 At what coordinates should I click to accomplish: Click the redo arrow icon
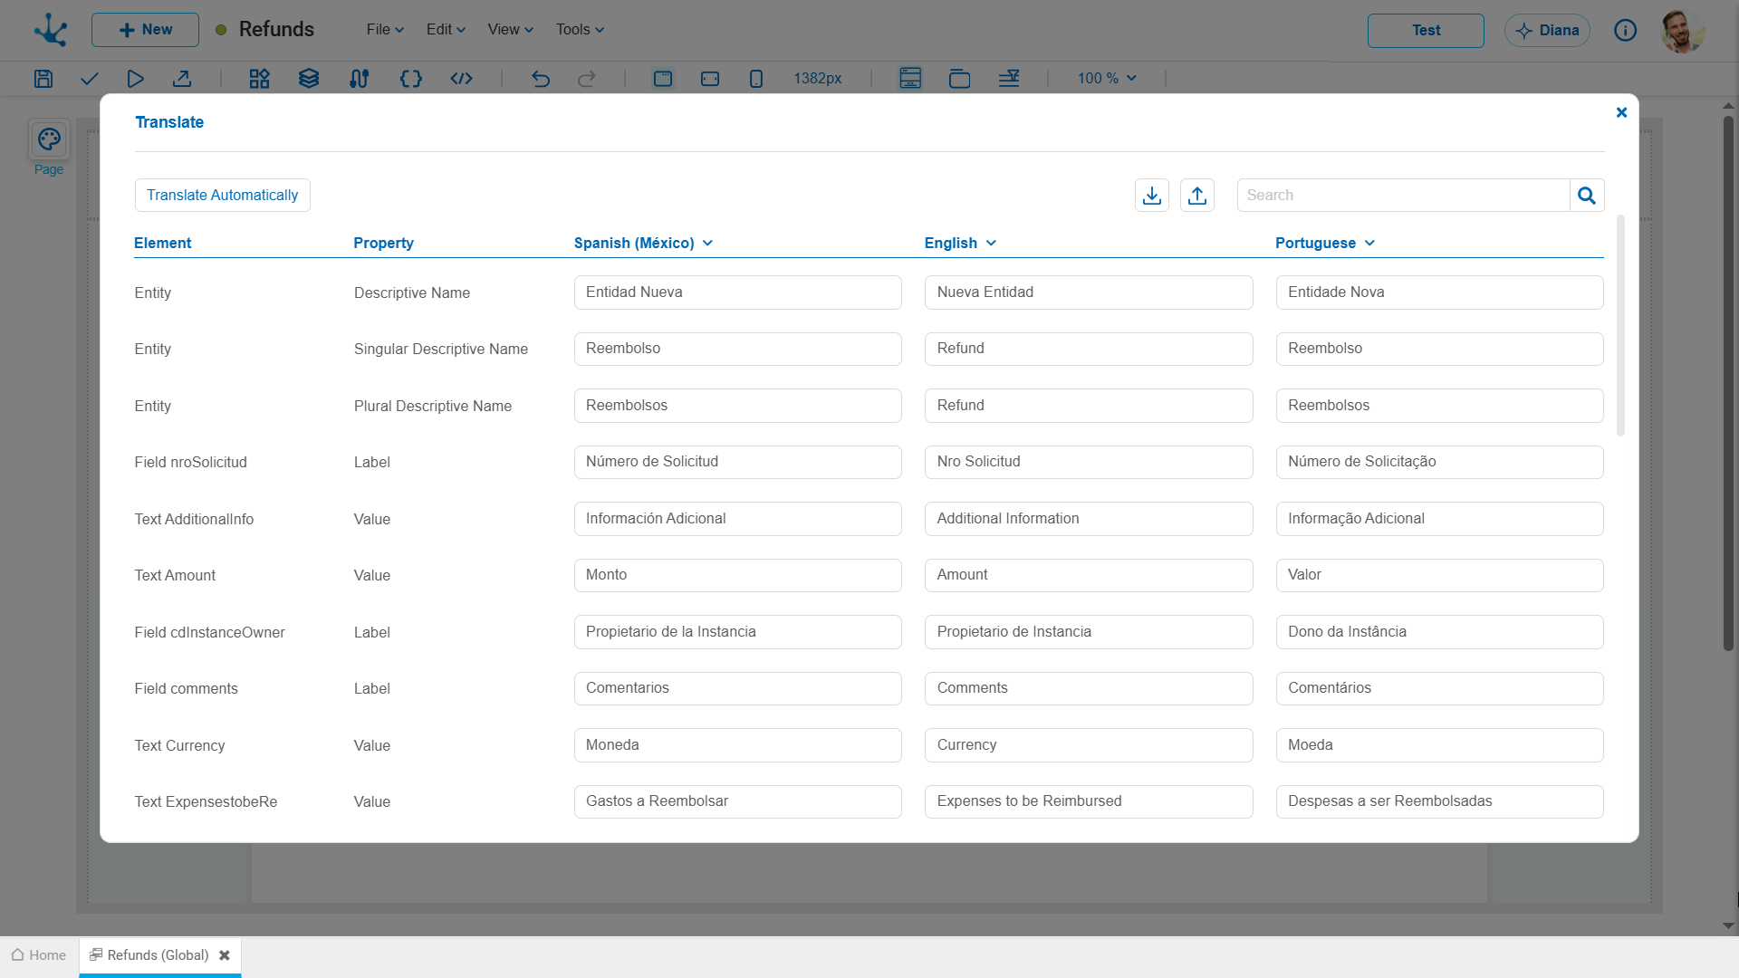[x=587, y=79]
